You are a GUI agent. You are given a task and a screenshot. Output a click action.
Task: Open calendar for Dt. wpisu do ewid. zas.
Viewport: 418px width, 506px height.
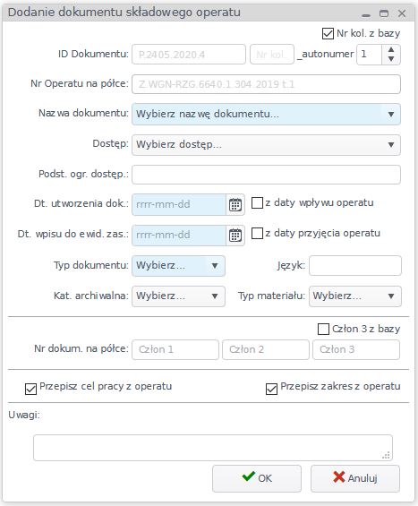235,235
